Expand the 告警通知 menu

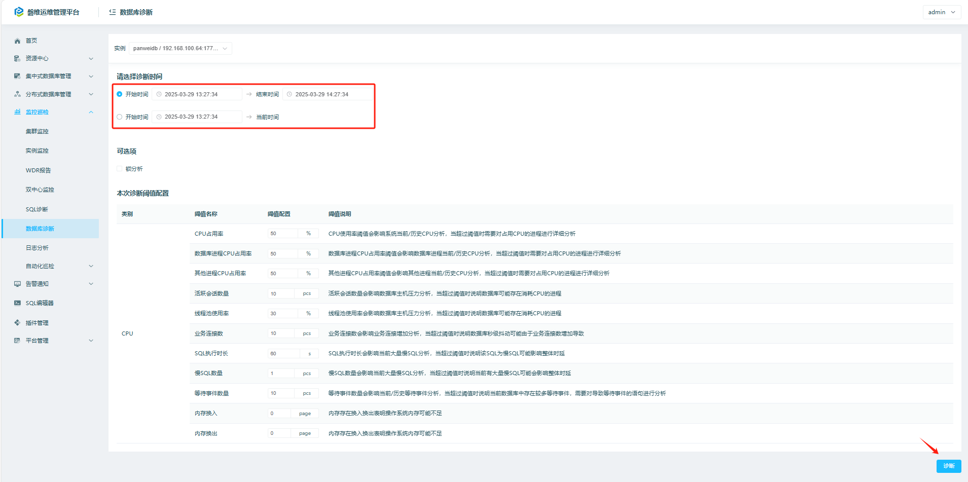coord(91,284)
